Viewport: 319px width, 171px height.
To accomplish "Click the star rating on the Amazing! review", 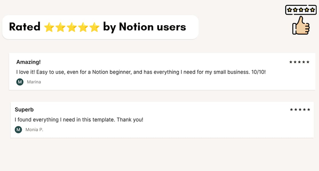I will 299,62.
